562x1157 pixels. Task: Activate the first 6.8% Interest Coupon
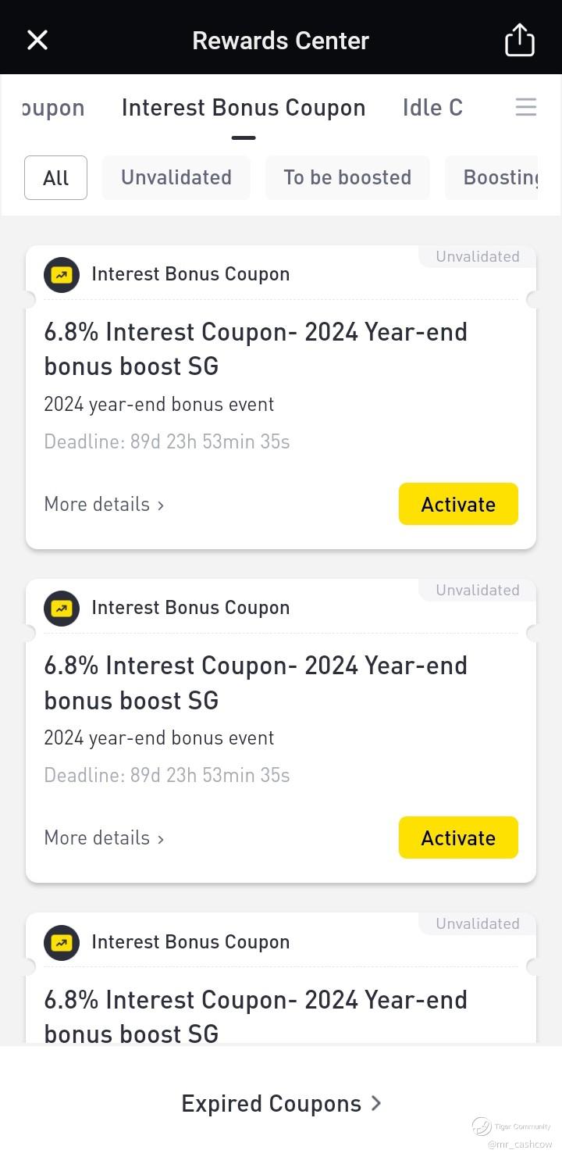[458, 505]
